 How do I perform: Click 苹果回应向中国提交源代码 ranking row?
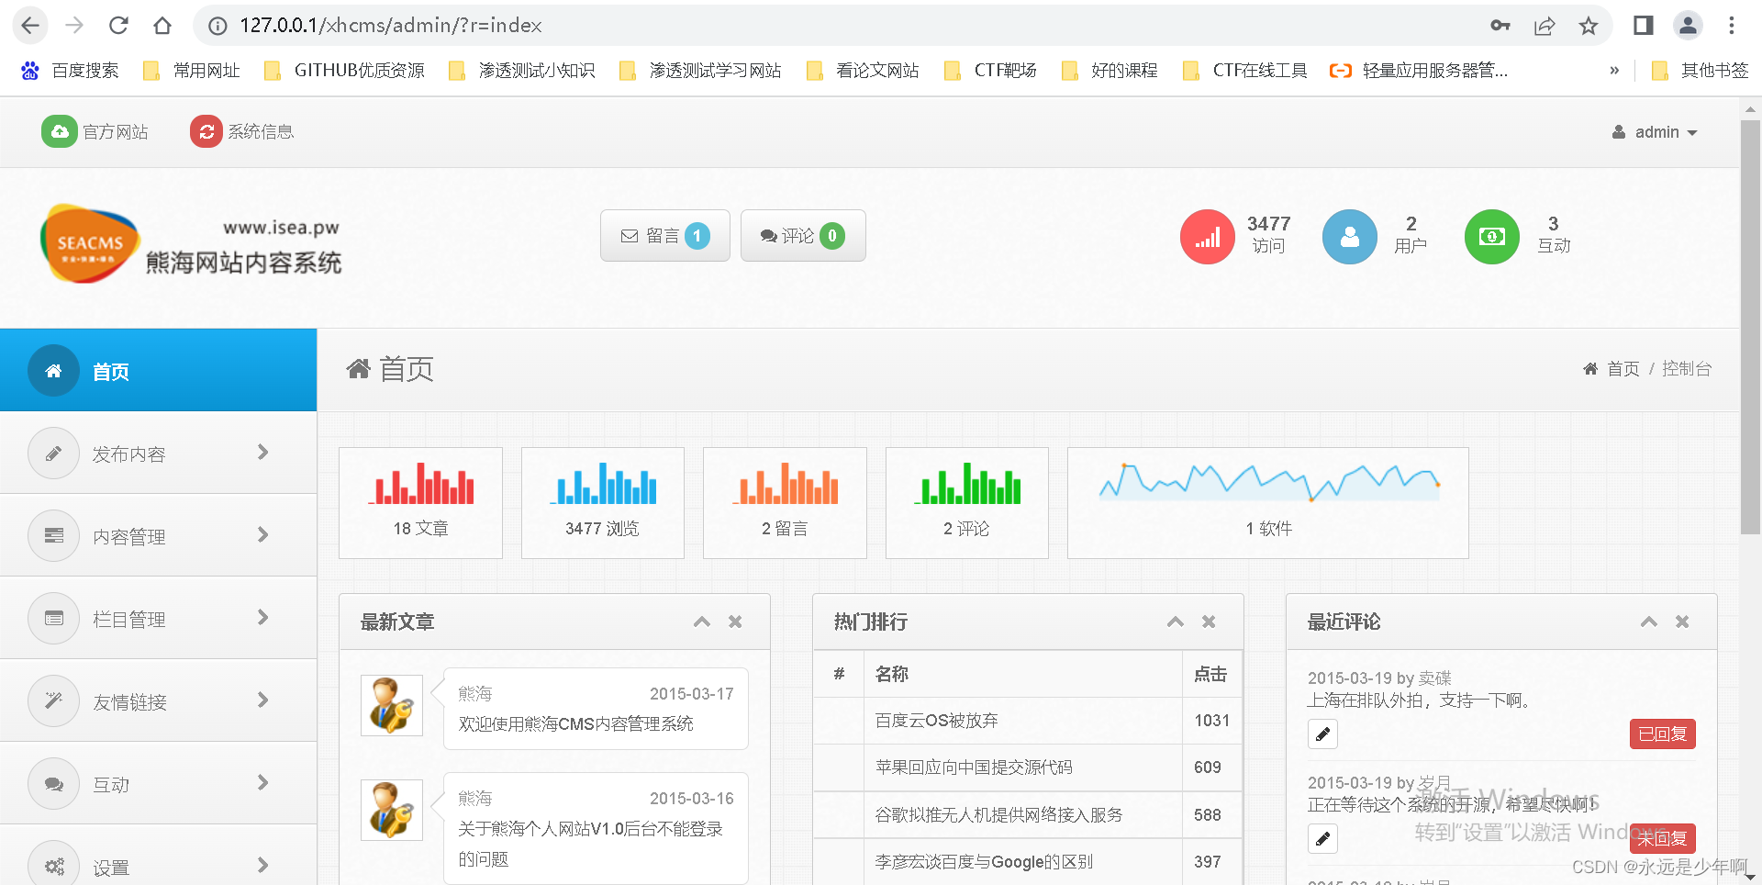coord(974,767)
